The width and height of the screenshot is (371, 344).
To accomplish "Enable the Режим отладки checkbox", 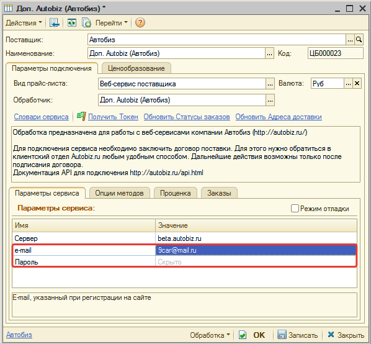I will (295, 209).
